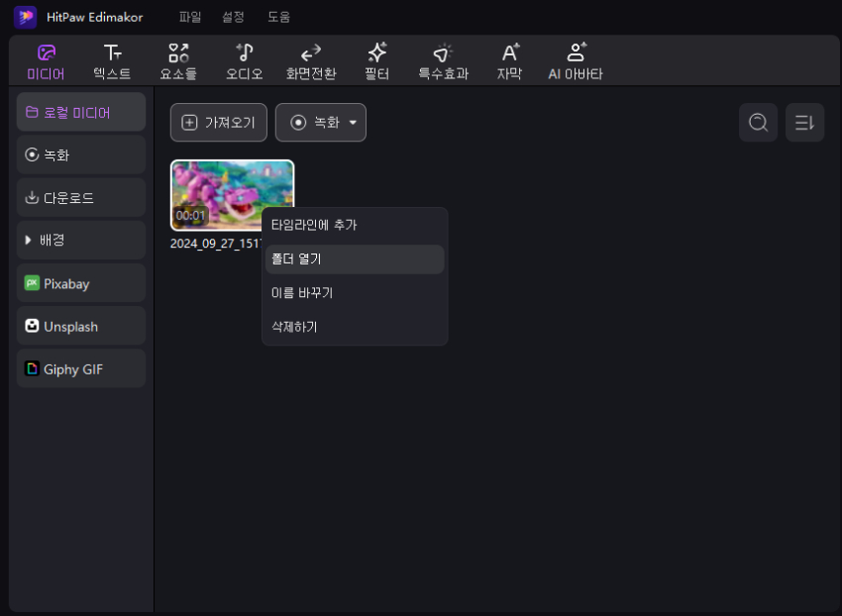The image size is (842, 616).
Task: Open the 자막 (Subtitles) icon
Action: tap(509, 59)
